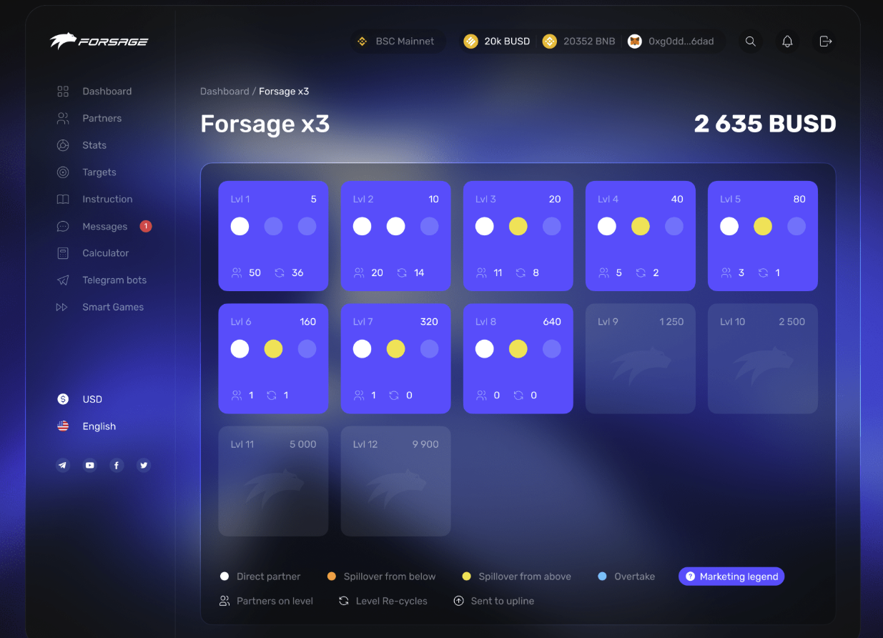Click the wallet address 0xg0dd...6dad

coord(671,41)
